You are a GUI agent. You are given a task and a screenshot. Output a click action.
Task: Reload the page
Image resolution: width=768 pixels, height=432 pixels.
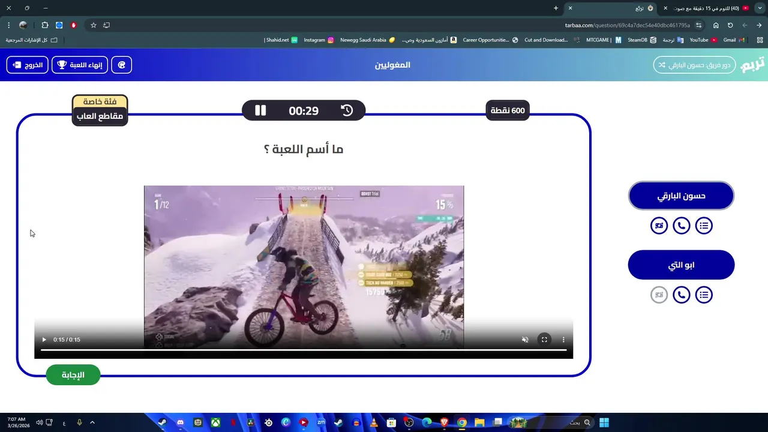tap(730, 25)
